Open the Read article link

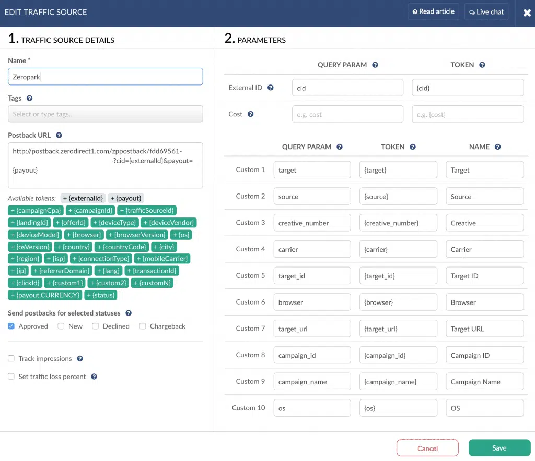(433, 11)
